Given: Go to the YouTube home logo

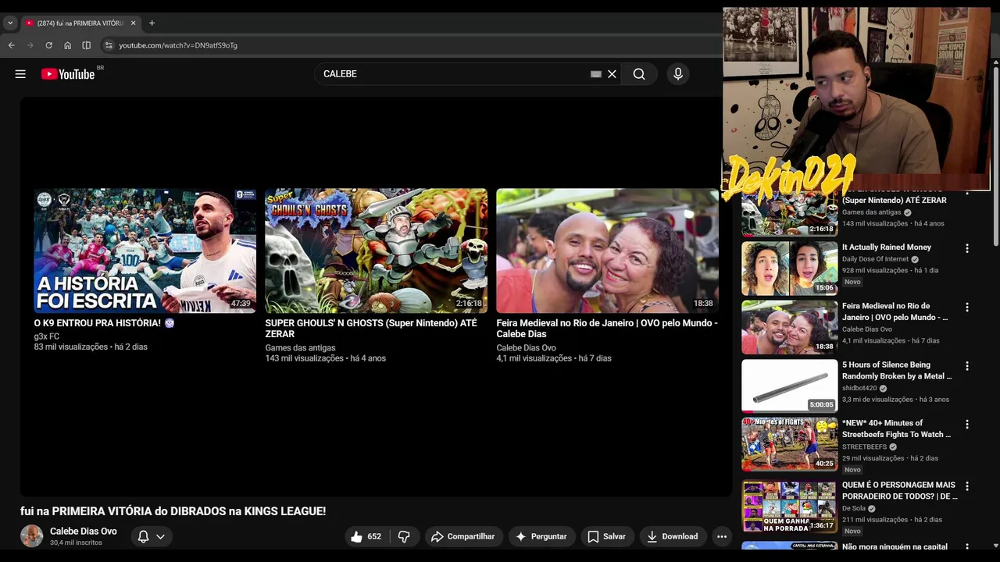Looking at the screenshot, I should (68, 74).
